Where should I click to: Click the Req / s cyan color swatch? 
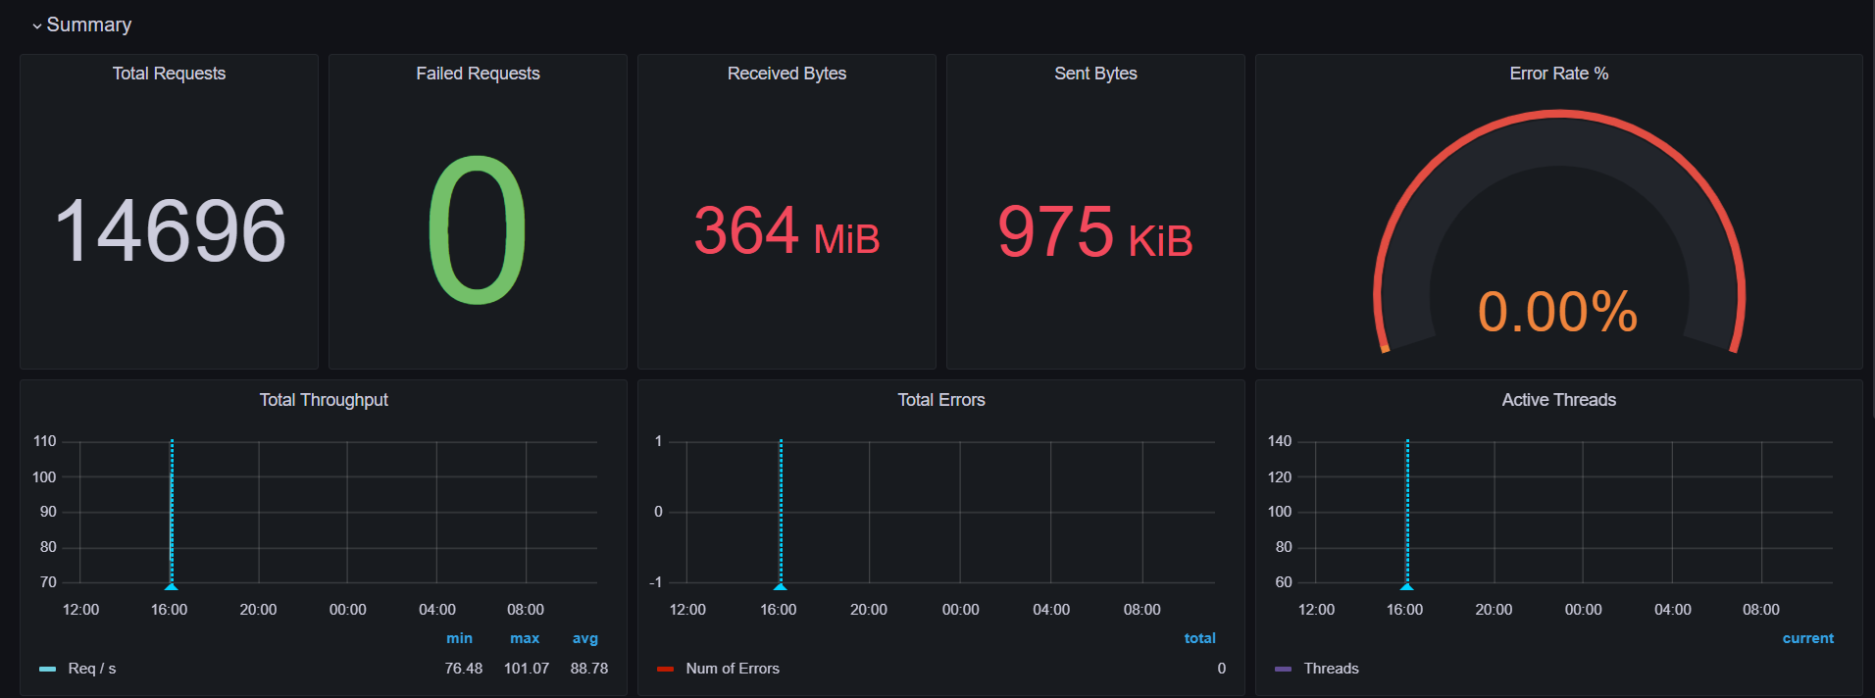47,669
